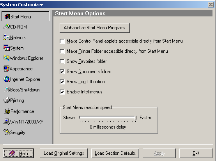Open the CD-ROM section icon

coord(7,27)
